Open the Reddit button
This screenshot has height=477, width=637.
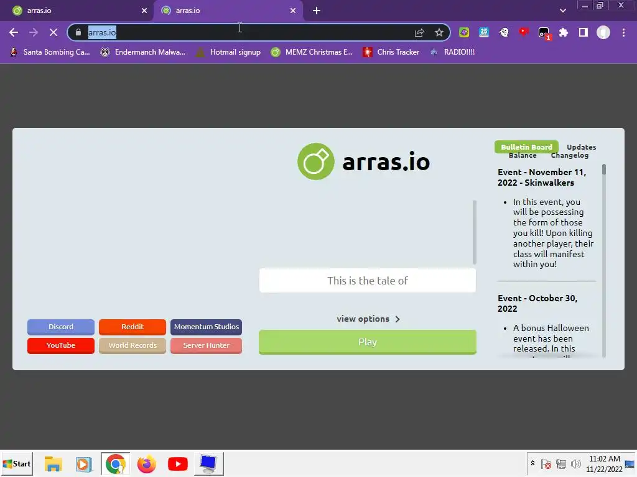click(133, 327)
